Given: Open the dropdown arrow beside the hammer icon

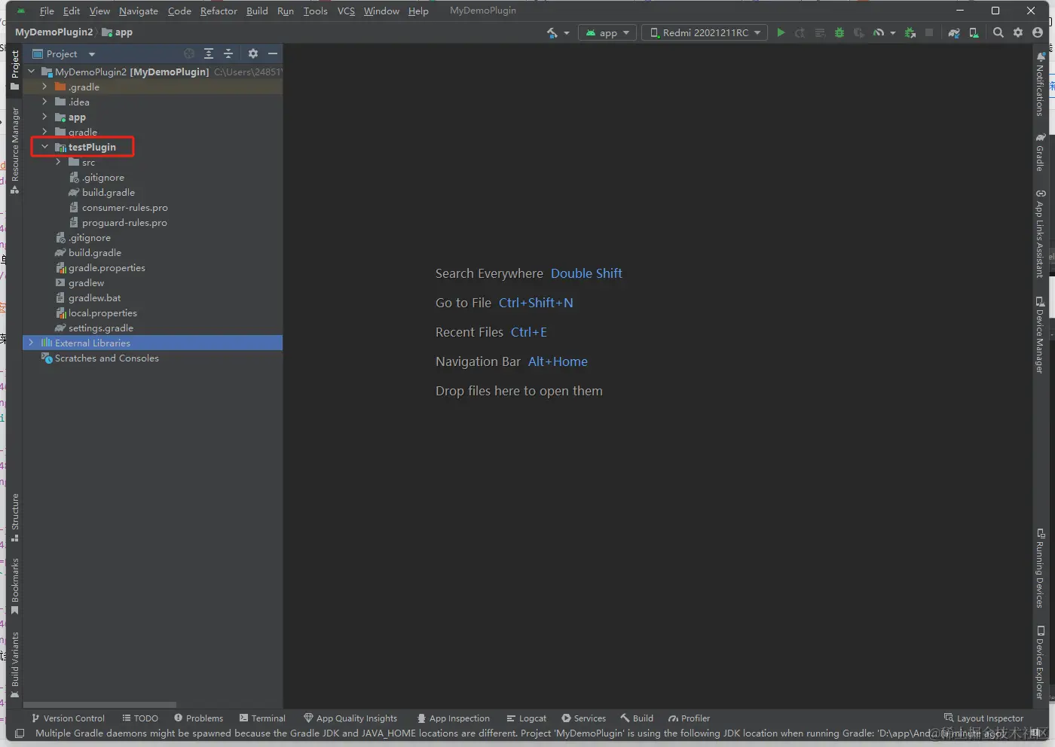Looking at the screenshot, I should (x=567, y=33).
